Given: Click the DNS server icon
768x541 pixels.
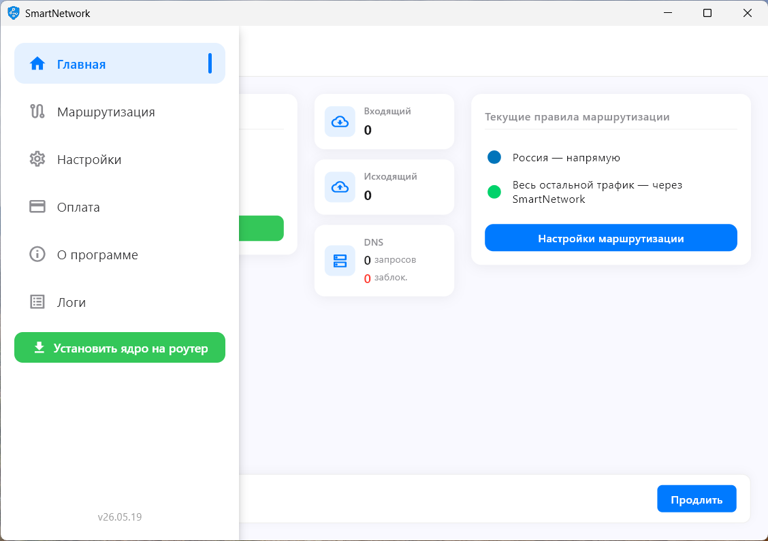Looking at the screenshot, I should (340, 261).
